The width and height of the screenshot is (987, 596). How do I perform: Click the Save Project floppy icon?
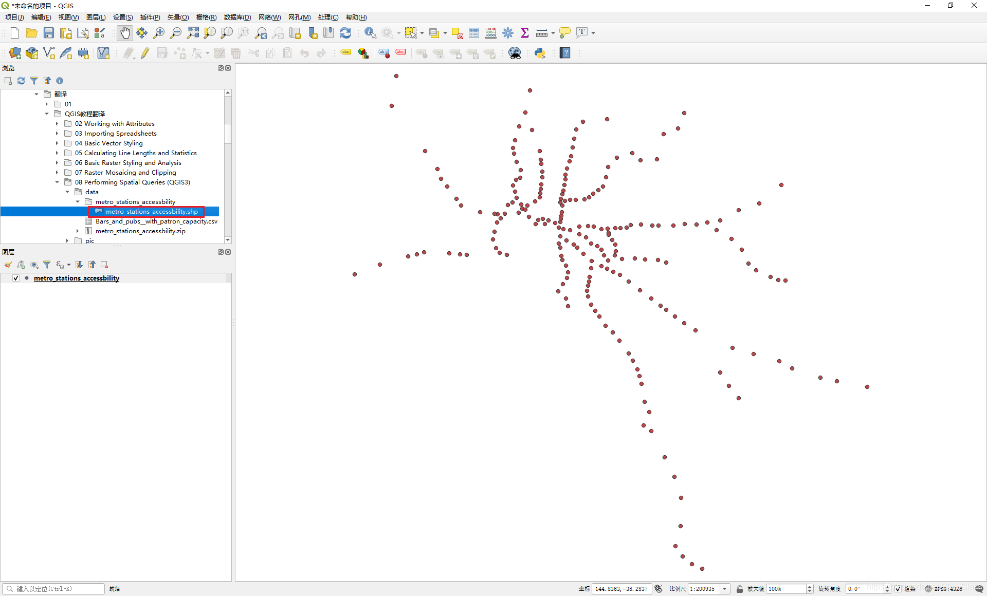tap(49, 33)
